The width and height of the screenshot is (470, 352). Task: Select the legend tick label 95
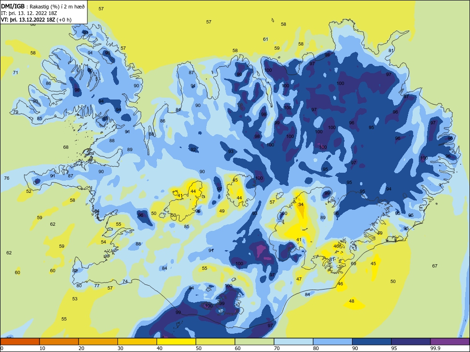tap(394, 348)
